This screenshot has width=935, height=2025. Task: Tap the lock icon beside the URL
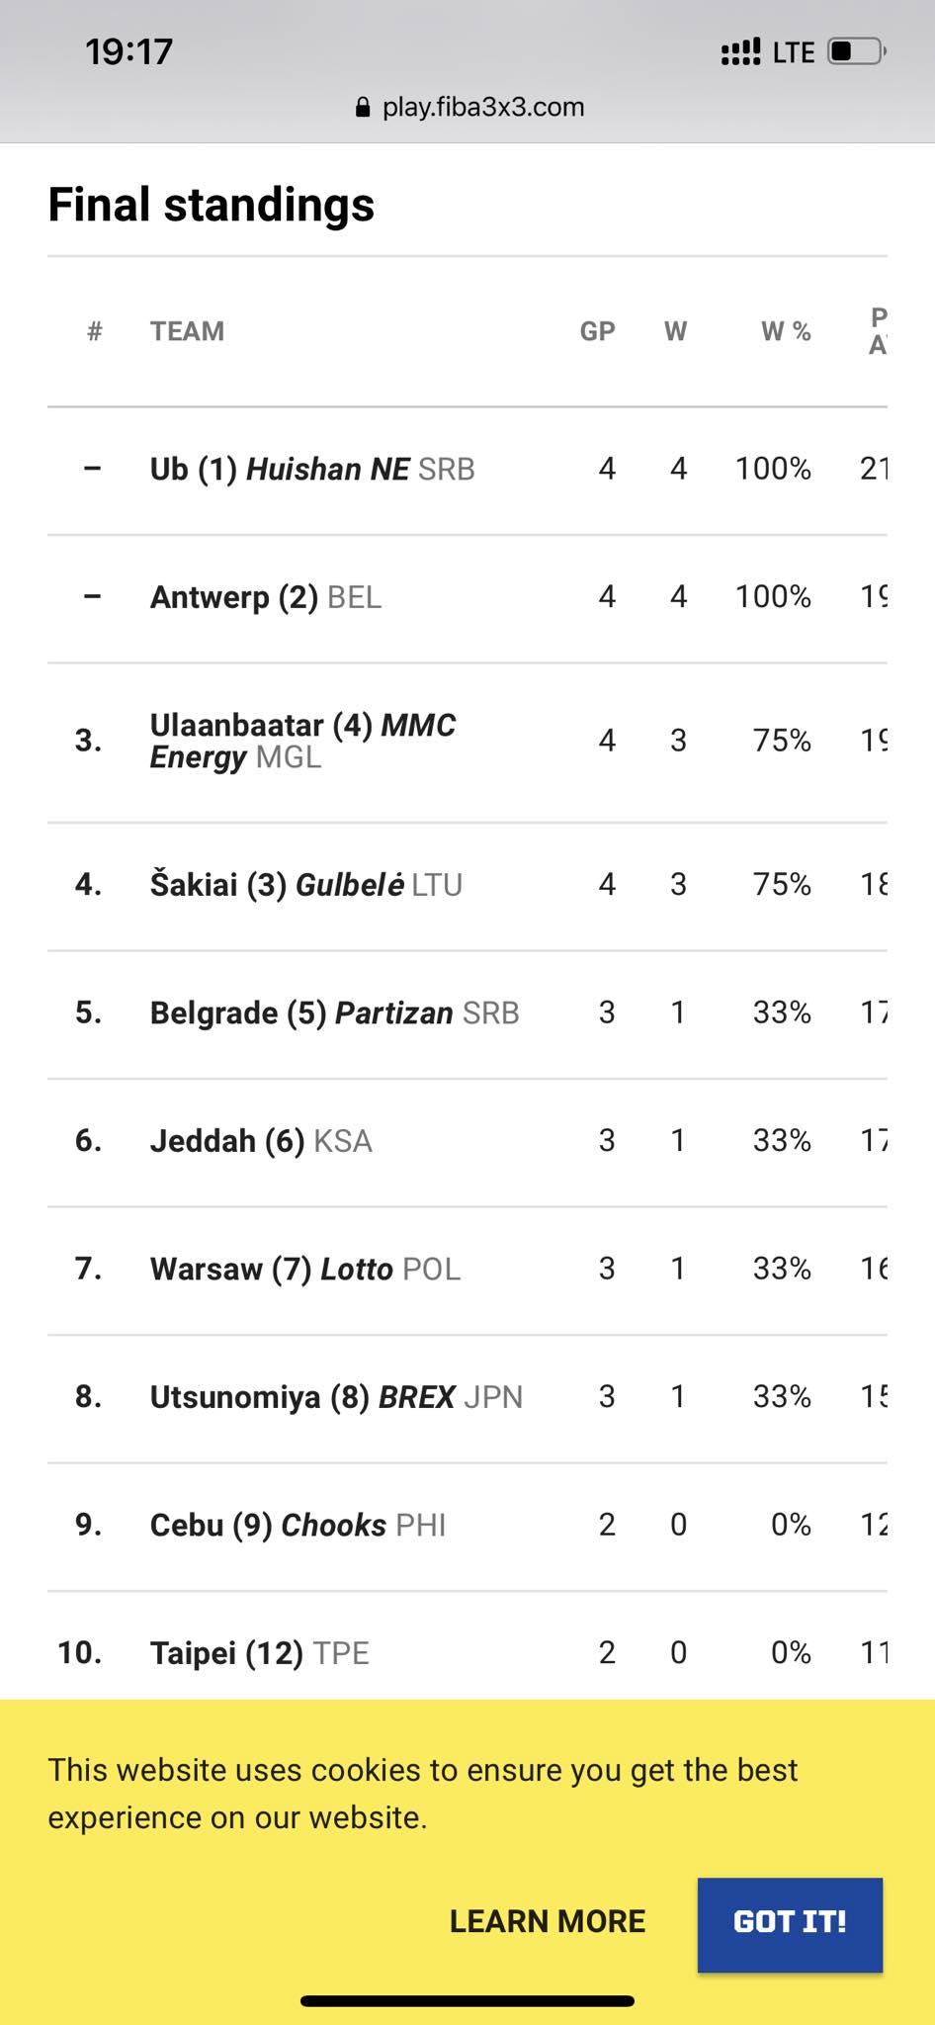coord(363,108)
